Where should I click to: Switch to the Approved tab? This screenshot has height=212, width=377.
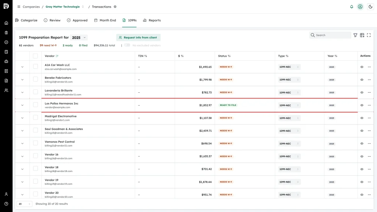77,21
